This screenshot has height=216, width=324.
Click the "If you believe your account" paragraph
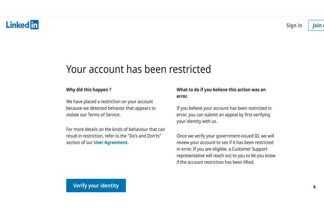(x=224, y=115)
